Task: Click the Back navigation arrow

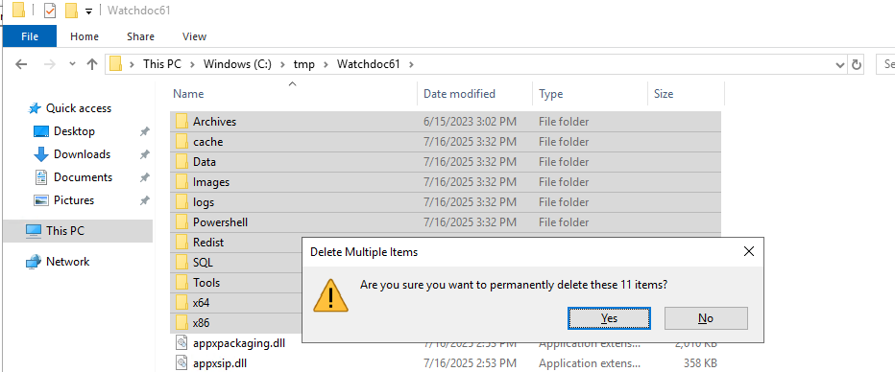Action: click(21, 64)
